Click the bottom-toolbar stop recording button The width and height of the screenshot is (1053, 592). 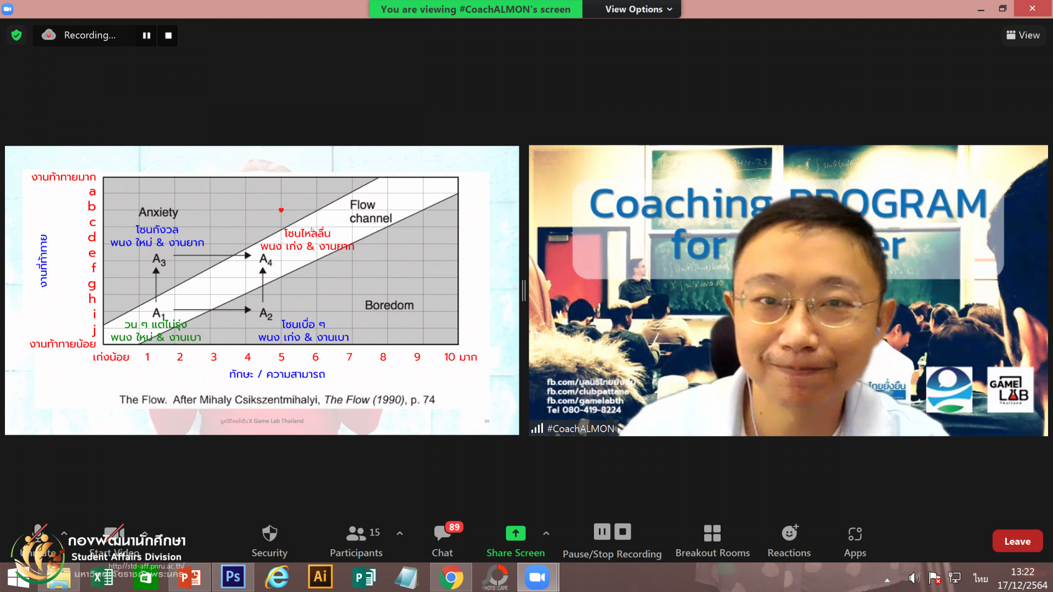622,532
